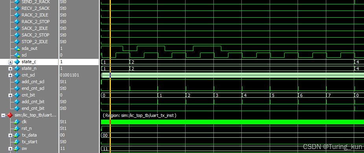364x153 pixels.
Task: Expand the tx_data signal bus
Action: click(10, 135)
